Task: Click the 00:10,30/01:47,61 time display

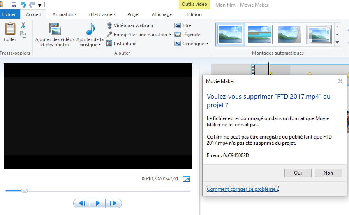Action: [160, 179]
